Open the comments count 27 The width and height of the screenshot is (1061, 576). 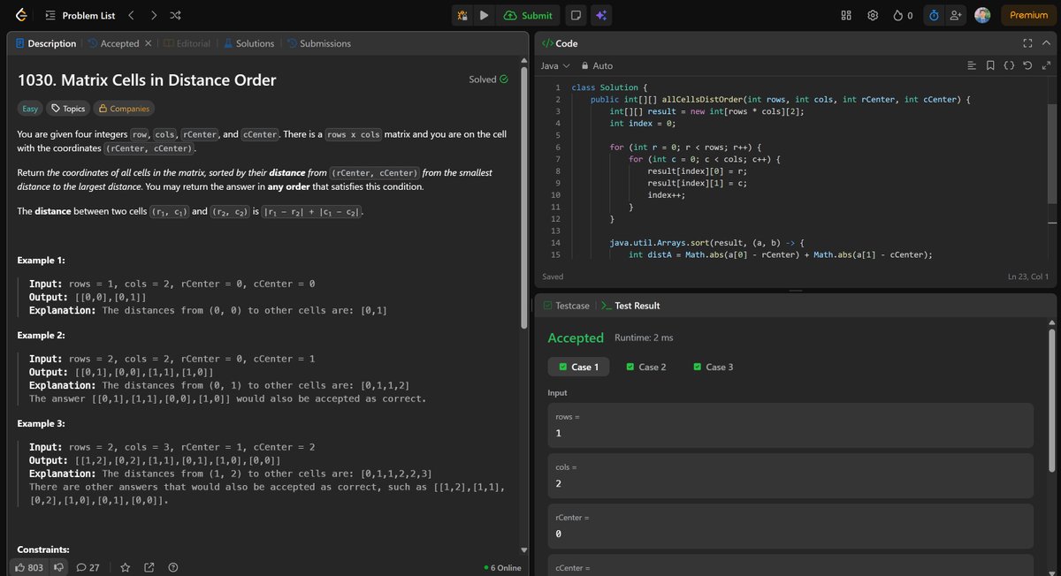click(88, 567)
